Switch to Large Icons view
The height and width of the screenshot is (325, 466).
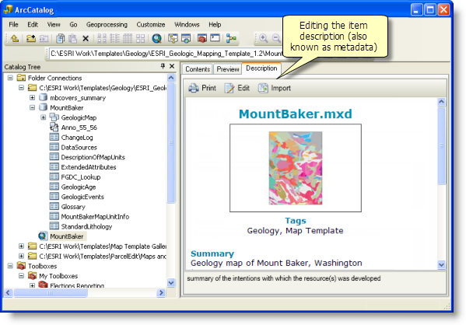tap(102, 38)
